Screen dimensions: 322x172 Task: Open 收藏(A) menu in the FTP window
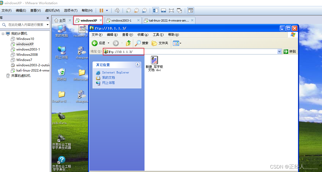143,35
